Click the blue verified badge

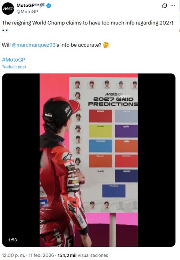tap(48, 6)
